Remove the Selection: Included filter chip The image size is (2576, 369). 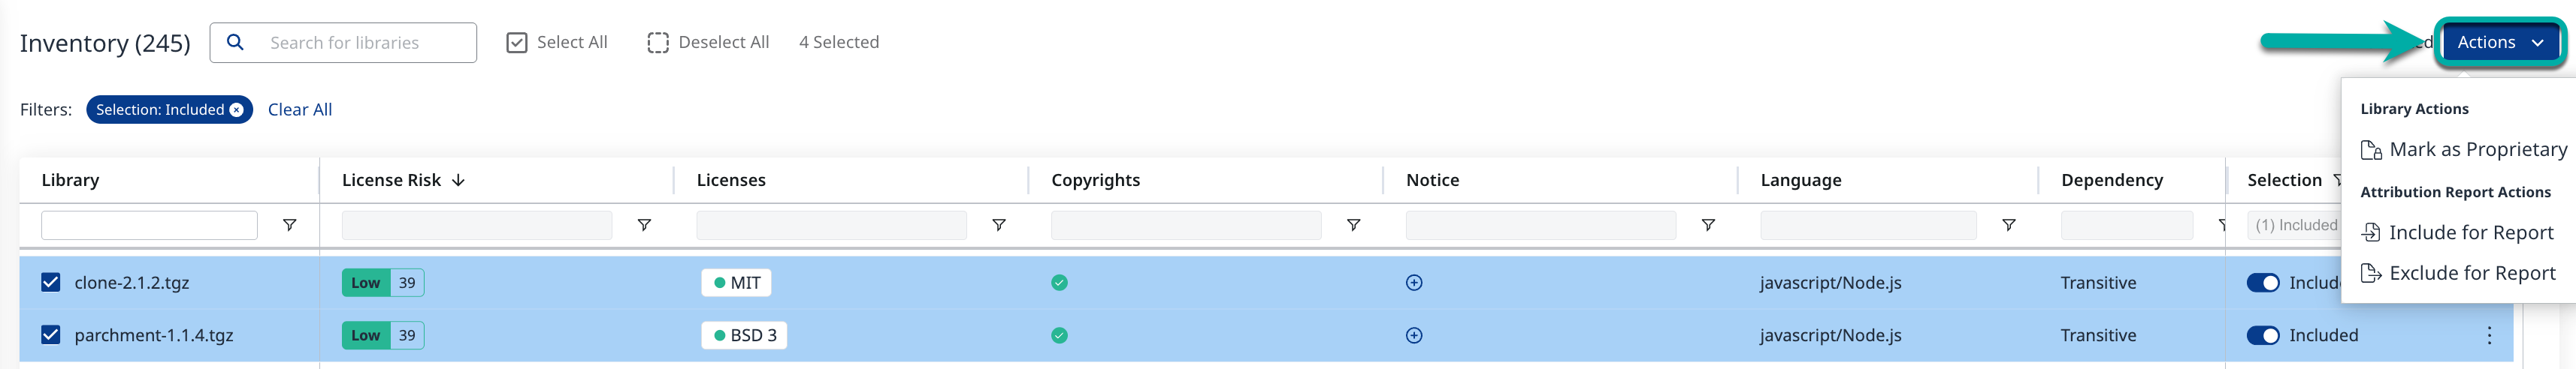point(236,109)
